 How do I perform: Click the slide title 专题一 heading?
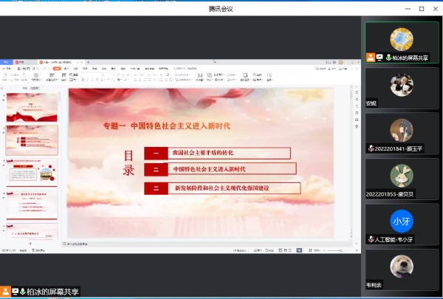pyautogui.click(x=166, y=126)
